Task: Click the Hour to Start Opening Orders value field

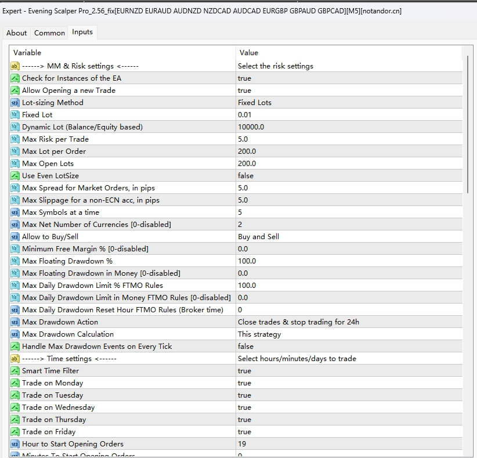Action: [348, 444]
